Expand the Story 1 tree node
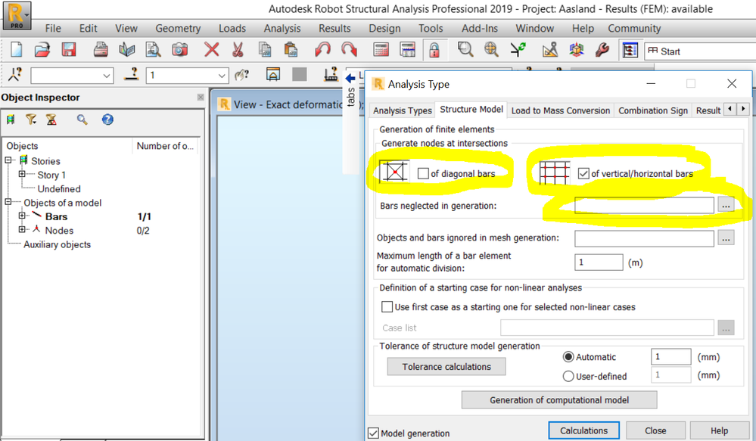756x441 pixels. (x=22, y=175)
